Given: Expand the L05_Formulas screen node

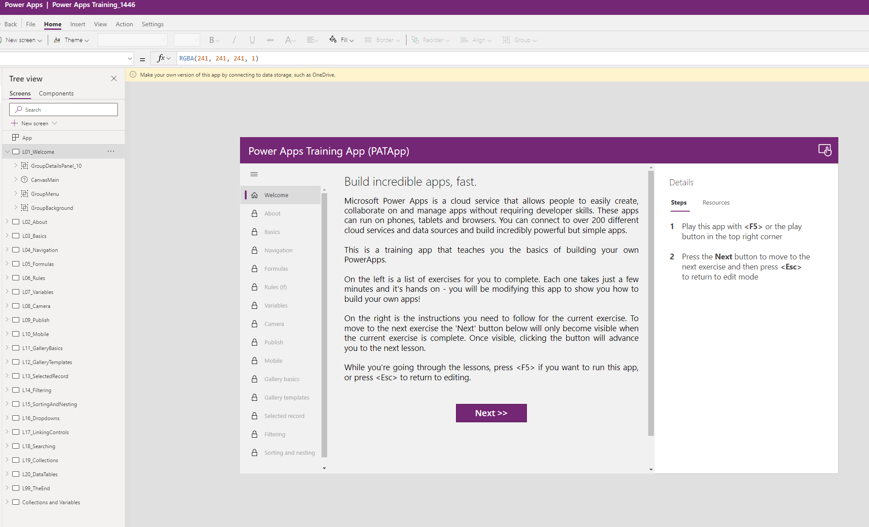Looking at the screenshot, I should [x=7, y=263].
